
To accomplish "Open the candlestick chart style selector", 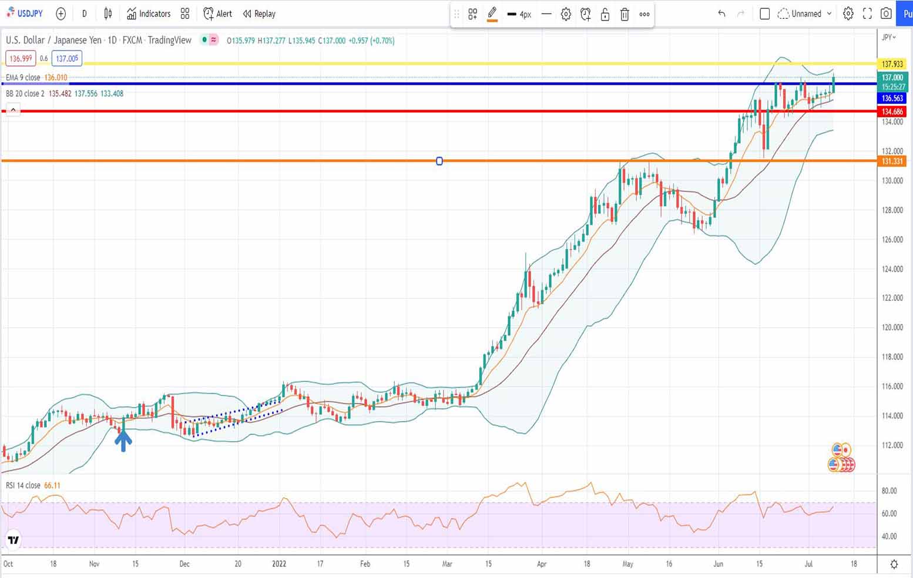I will [x=108, y=14].
